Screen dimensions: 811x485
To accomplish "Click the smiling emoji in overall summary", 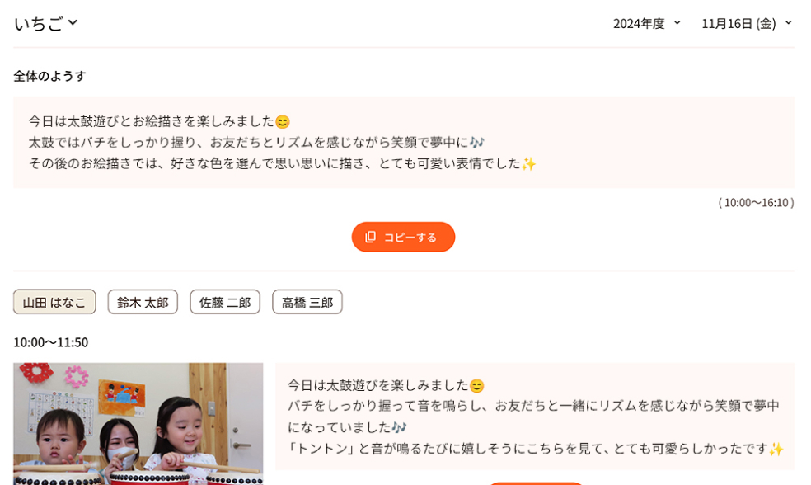I will coord(283,121).
